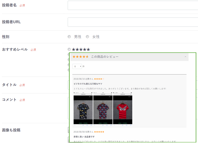Open the black bird-print T-shirt thumbnail
Viewport: 198px width, 143px height.
83,109
